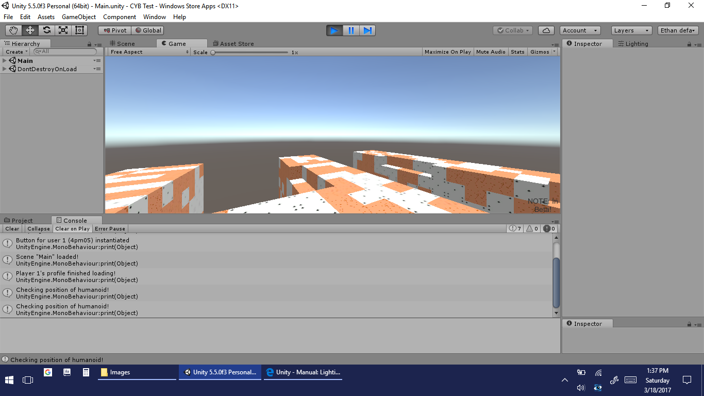Viewport: 704px width, 396px height.
Task: Step forward one frame
Action: tap(367, 30)
